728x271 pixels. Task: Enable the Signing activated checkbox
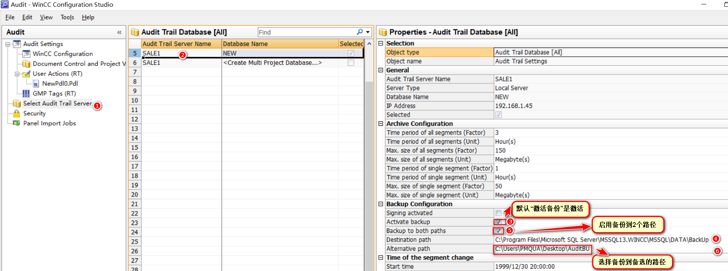click(x=498, y=213)
